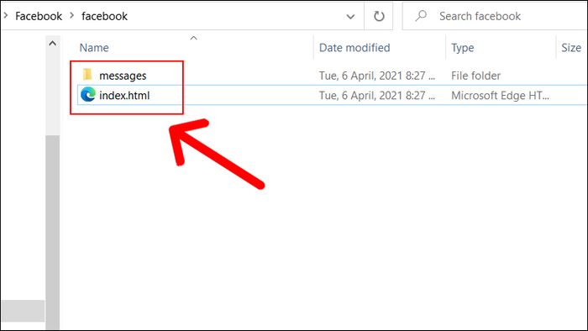Search facebook folder input field

pos(495,16)
